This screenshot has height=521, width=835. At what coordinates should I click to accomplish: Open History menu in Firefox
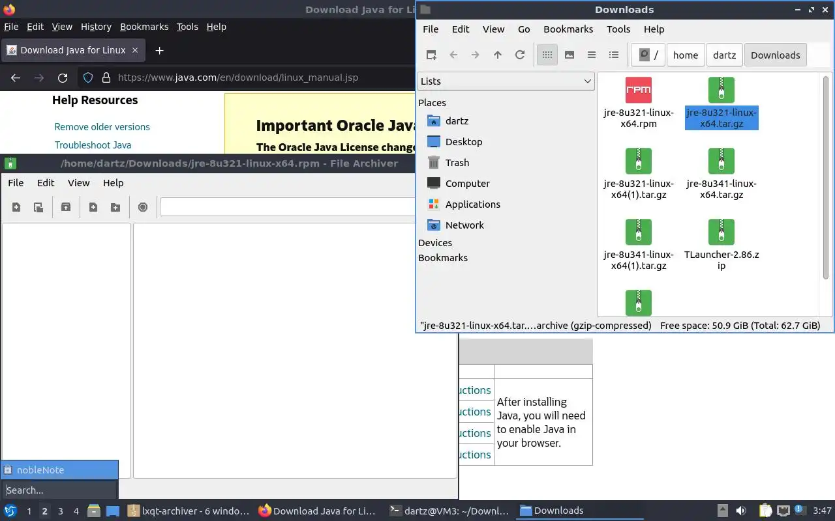(x=96, y=27)
